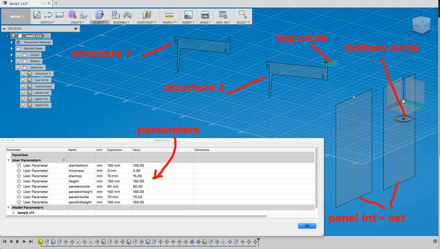Click the Create Sketch icon in toolbar
440x249 pixels.
click(37, 15)
